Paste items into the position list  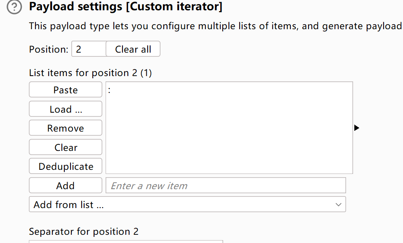click(66, 90)
